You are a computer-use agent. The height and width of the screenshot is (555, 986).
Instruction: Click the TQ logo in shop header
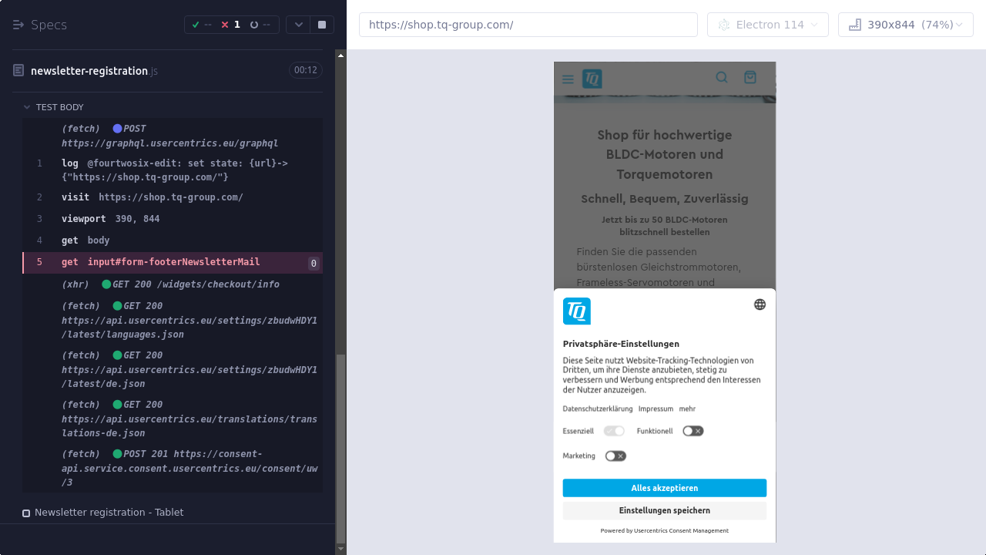coord(592,79)
